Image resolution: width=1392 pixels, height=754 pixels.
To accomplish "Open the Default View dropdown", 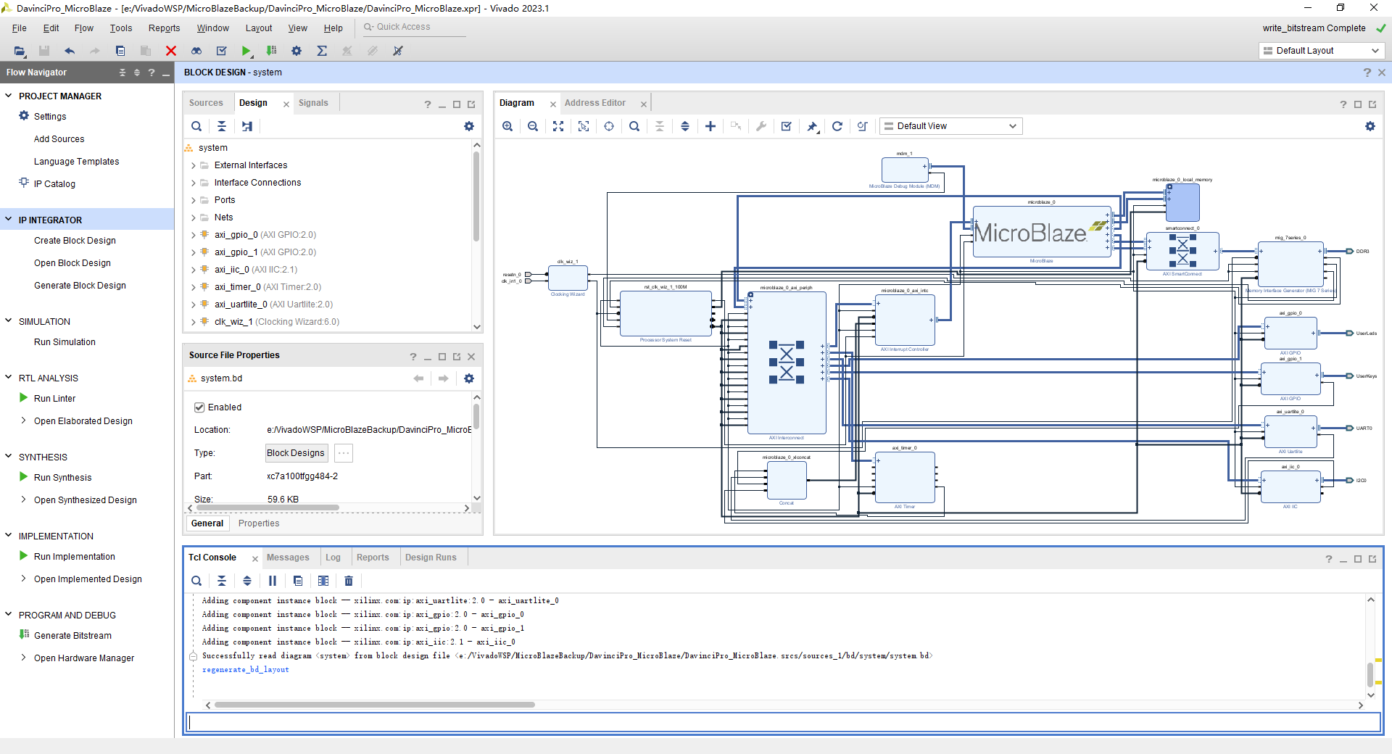I will (x=950, y=126).
